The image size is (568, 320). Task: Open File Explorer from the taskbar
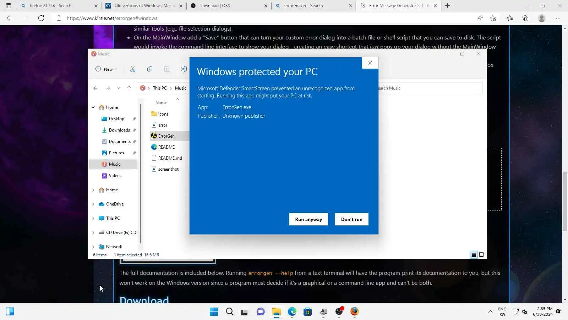276,312
